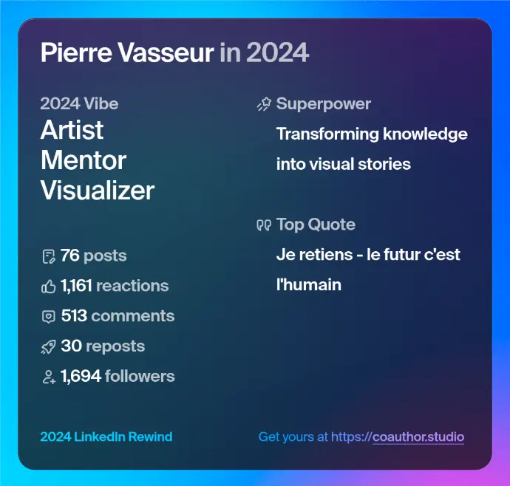Select the 30 reposts statistic
The image size is (510, 486).
pyautogui.click(x=103, y=346)
